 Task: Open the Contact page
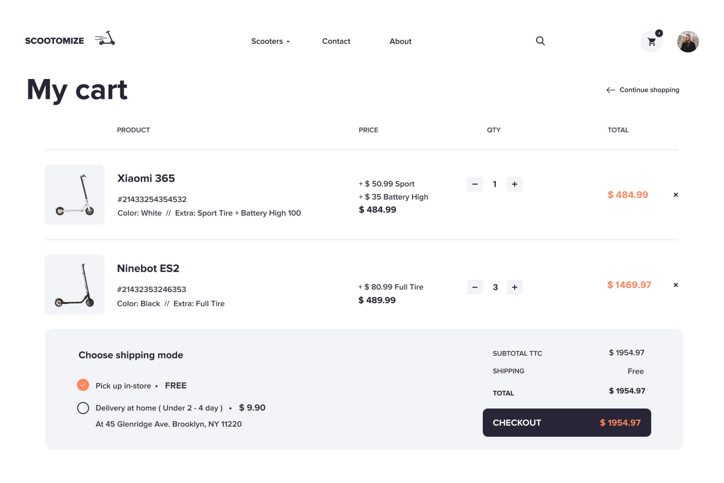[x=336, y=41]
